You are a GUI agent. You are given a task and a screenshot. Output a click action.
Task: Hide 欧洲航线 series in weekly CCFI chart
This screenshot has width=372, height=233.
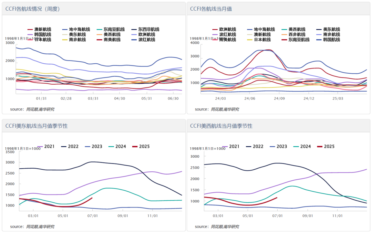coord(143,34)
